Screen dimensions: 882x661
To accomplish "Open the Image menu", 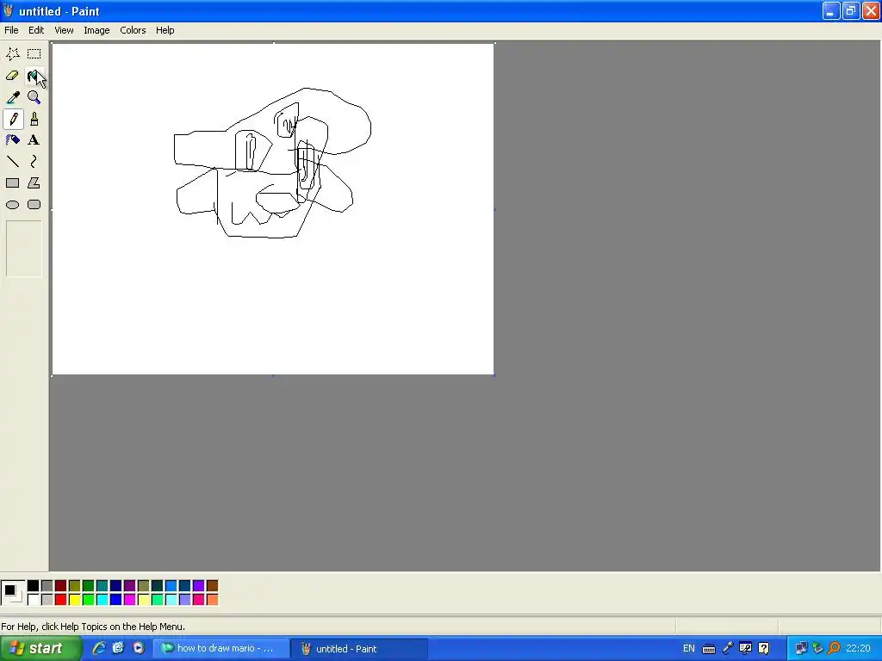I will click(x=96, y=30).
